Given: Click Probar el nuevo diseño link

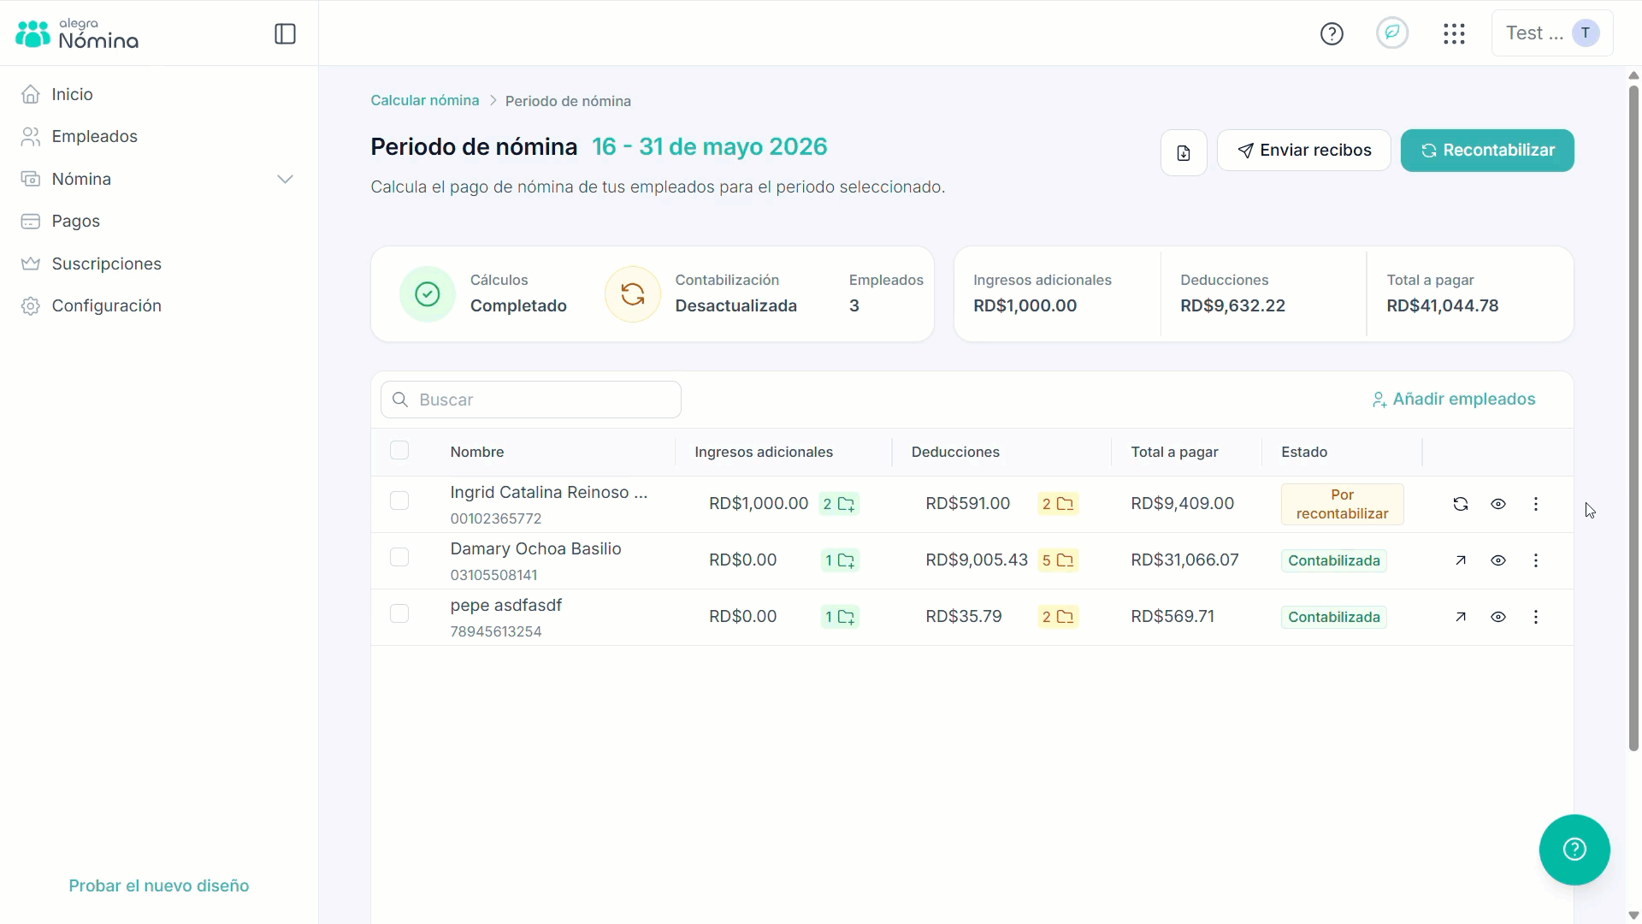Looking at the screenshot, I should click(x=159, y=885).
